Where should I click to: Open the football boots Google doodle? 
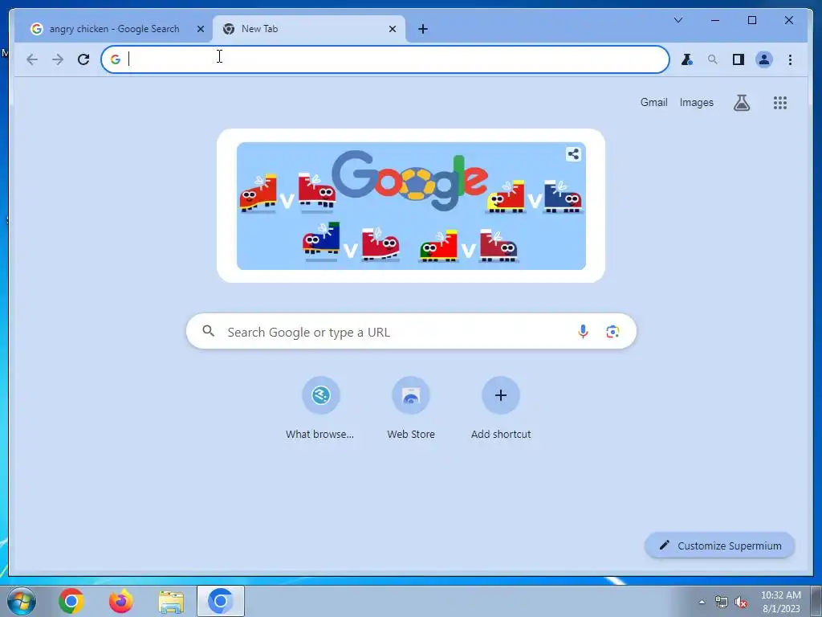point(411,206)
